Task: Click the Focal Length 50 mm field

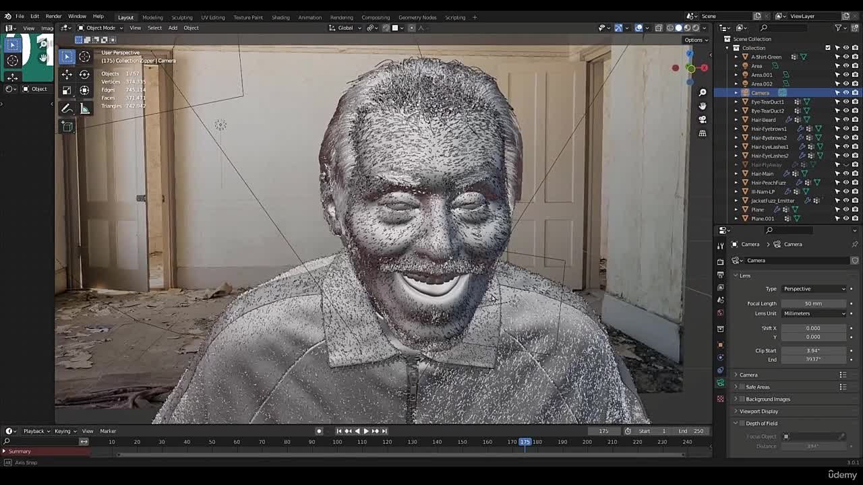Action: [814, 304]
